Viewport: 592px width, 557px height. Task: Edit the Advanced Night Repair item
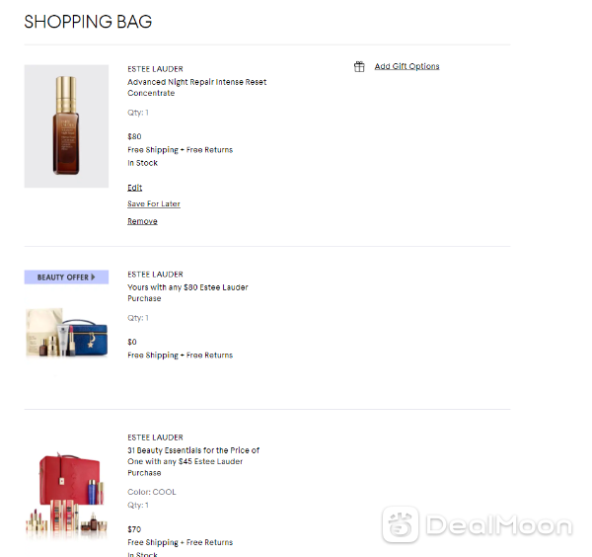(x=135, y=188)
